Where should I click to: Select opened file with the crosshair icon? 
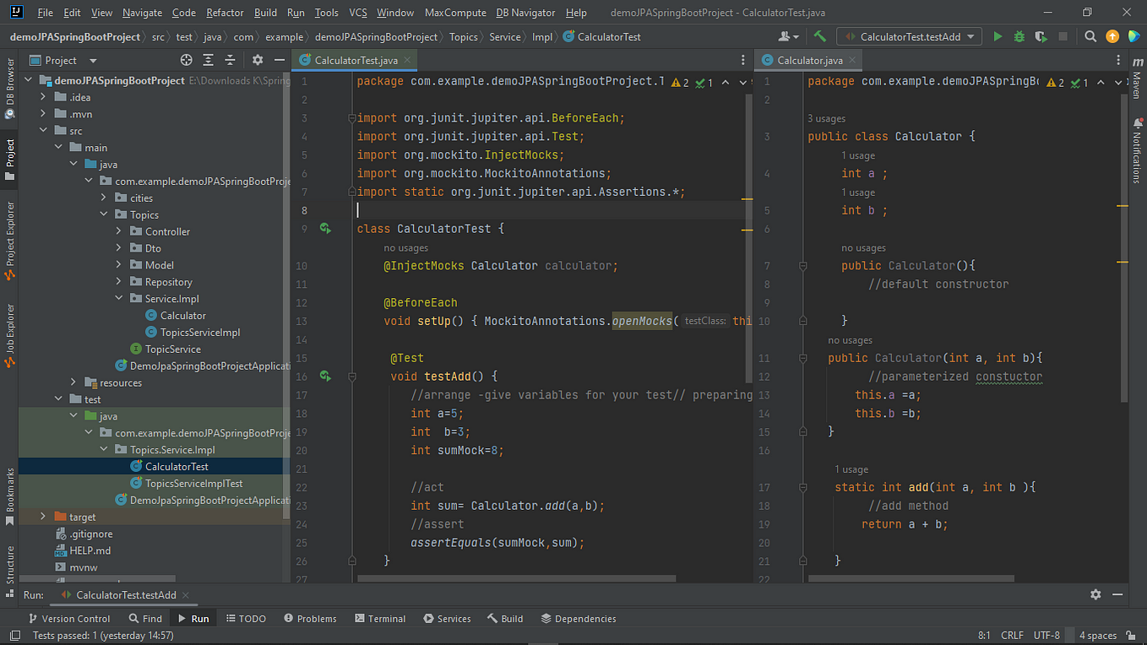pos(187,60)
